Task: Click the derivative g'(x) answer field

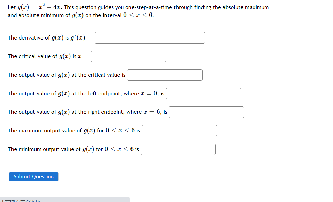Action: click(149, 38)
